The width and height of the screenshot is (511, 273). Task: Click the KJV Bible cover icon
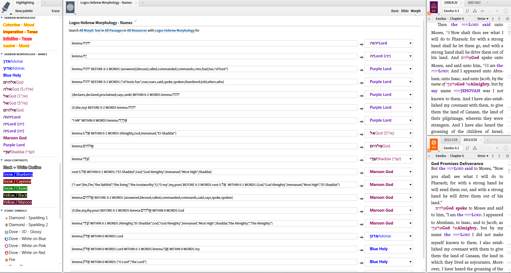pos(434,7)
